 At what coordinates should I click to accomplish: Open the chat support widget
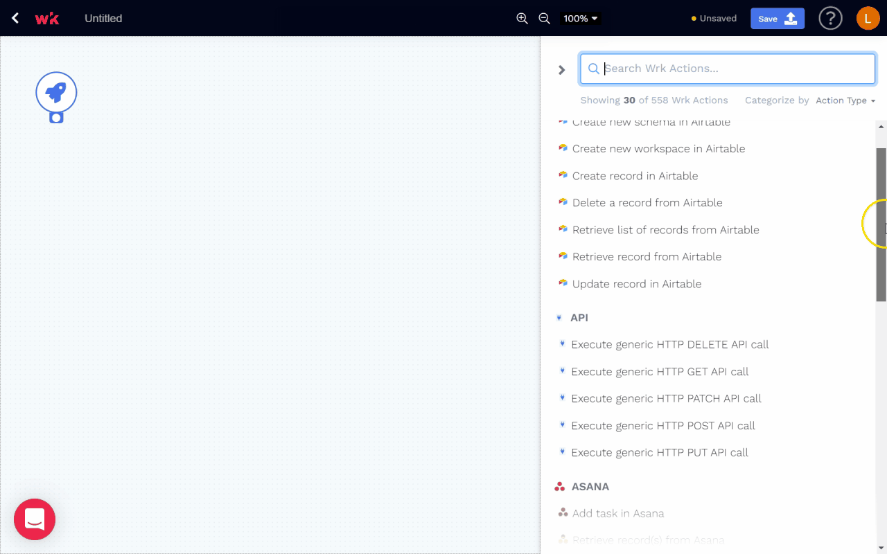tap(35, 519)
